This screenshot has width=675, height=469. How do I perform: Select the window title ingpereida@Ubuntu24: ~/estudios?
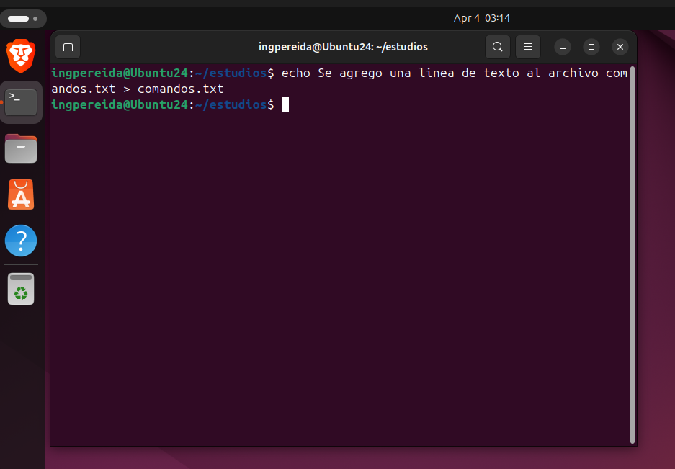tap(343, 46)
